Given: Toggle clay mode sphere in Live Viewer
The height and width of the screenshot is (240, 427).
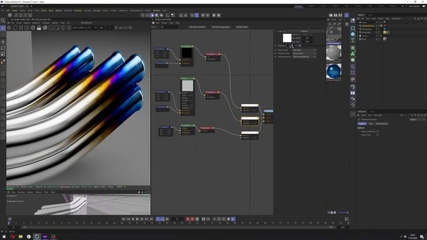Looking at the screenshot, I should point(45,28).
